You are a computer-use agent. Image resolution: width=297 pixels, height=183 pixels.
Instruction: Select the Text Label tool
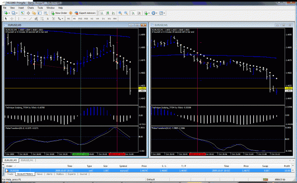point(53,19)
